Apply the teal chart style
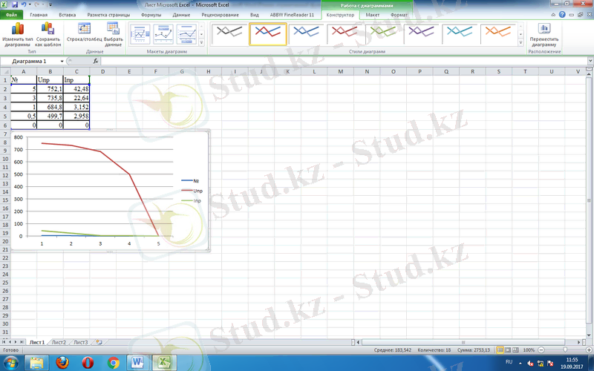The width and height of the screenshot is (594, 371). click(x=460, y=34)
